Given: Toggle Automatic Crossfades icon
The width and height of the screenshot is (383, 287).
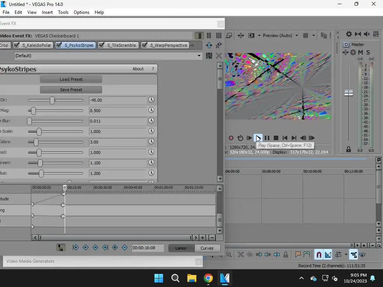Looking at the screenshot, I should tap(328, 255).
